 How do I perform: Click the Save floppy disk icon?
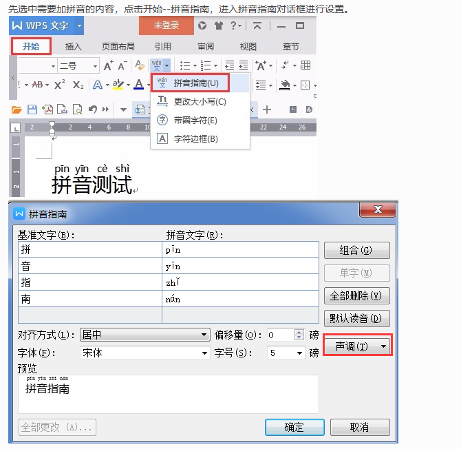coord(32,109)
